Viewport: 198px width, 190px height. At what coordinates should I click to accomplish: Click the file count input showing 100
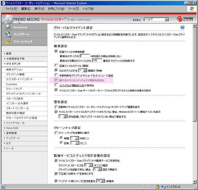tap(97, 61)
